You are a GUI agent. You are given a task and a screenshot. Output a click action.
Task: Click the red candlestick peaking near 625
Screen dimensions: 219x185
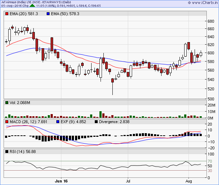189,46
